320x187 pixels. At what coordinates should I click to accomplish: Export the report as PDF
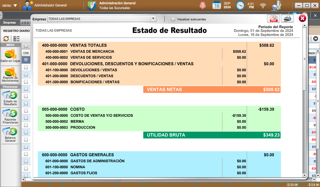click(x=273, y=19)
